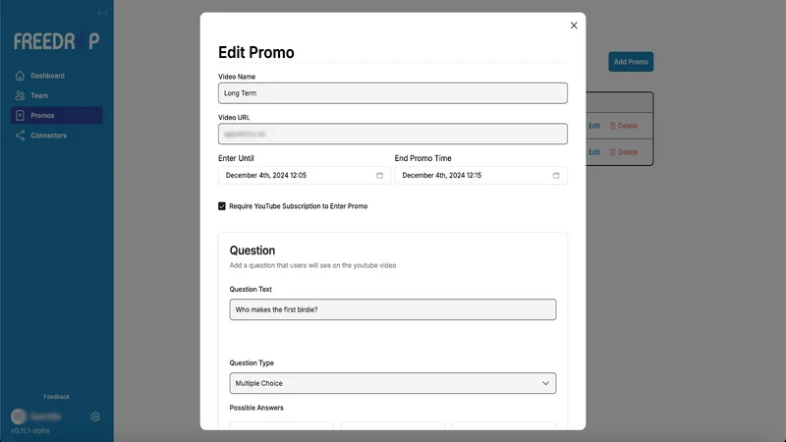Screen dimensions: 786x442
Task: Click the Connectors share icon
Action: 20,136
